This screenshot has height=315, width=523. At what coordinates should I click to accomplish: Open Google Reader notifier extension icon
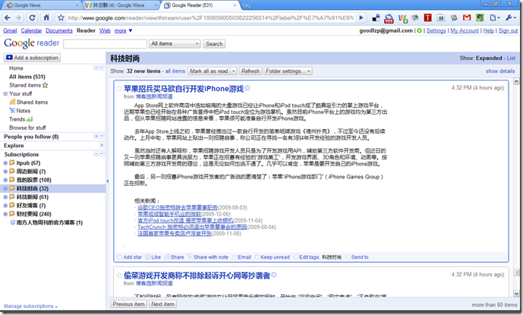click(x=389, y=18)
